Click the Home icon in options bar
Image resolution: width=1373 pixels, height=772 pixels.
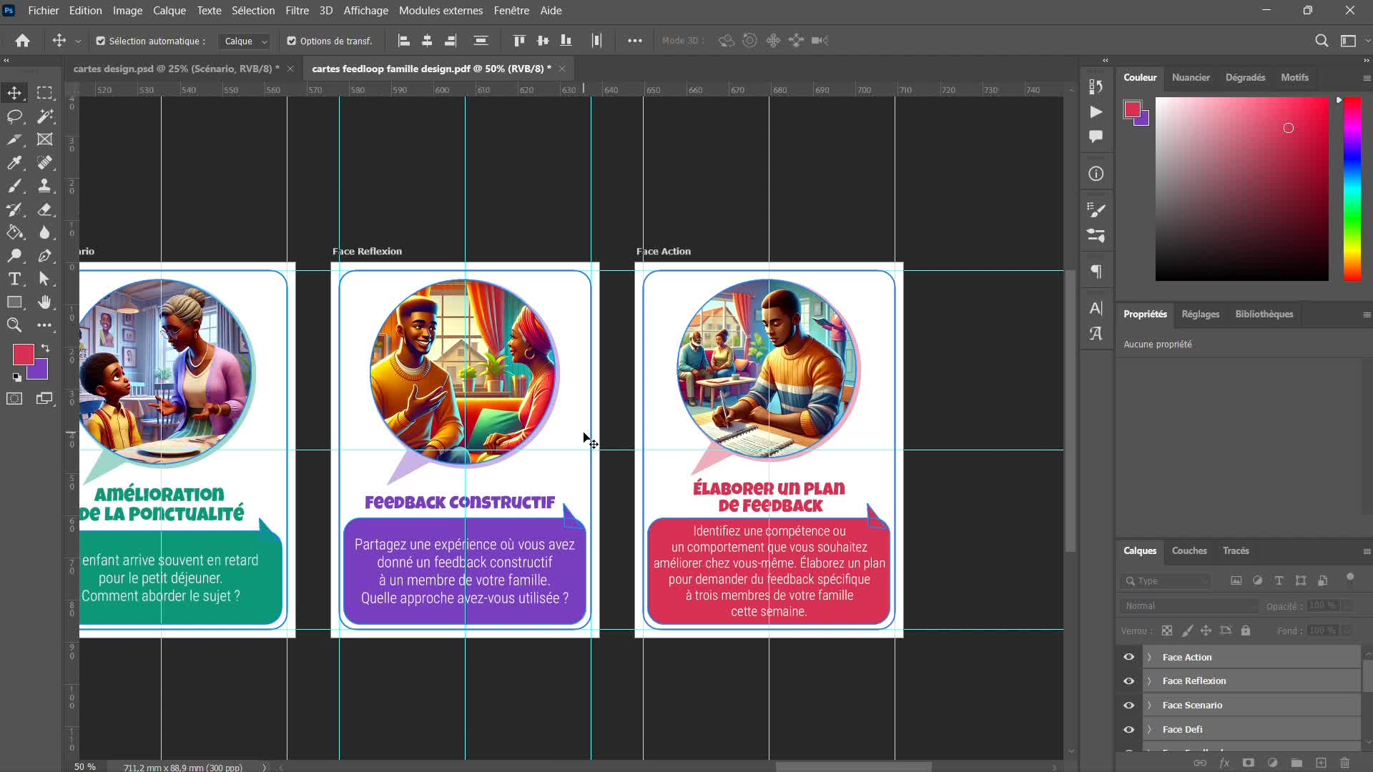click(x=23, y=41)
